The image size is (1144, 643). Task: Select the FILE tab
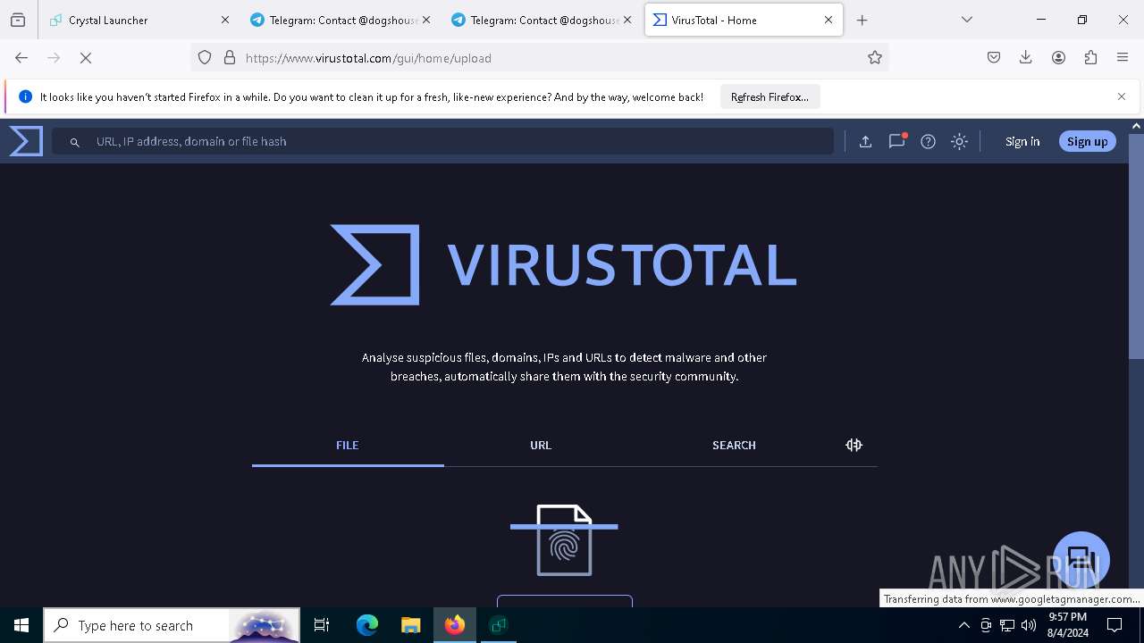coord(347,445)
